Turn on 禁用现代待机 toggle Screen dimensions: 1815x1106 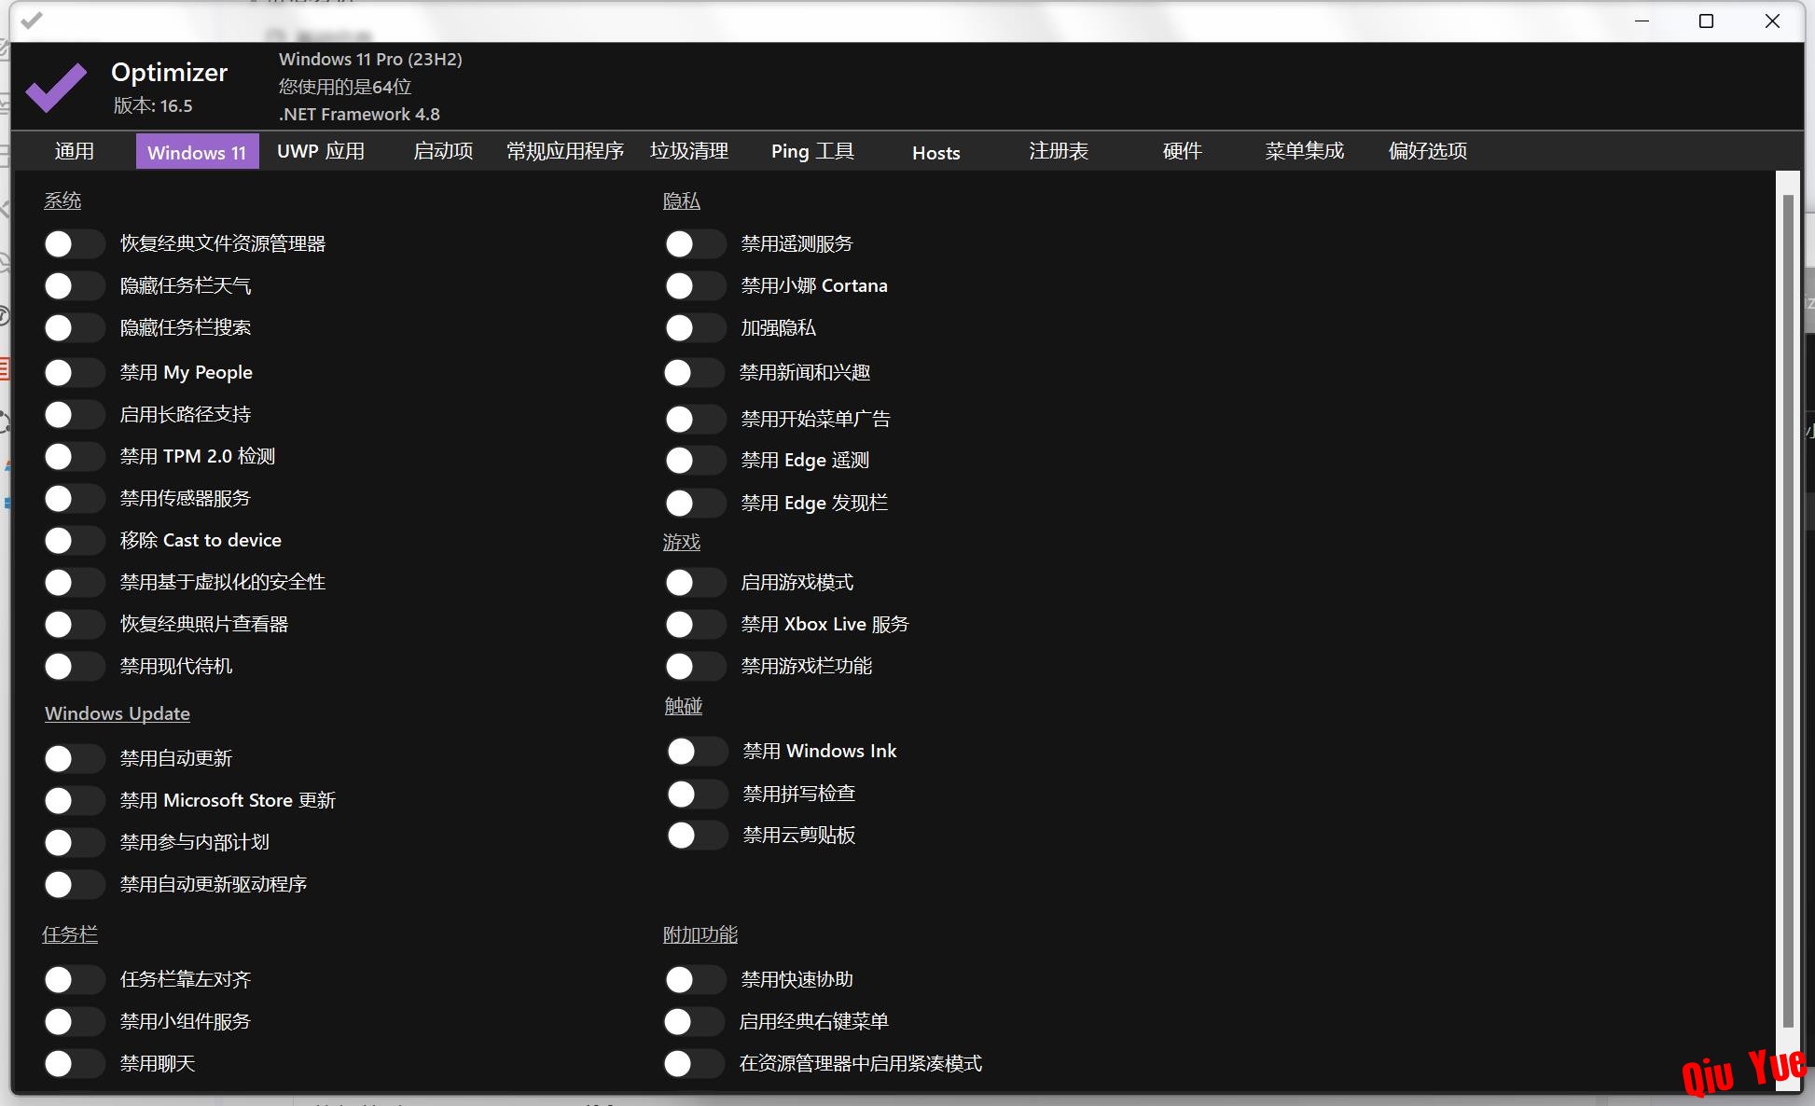click(74, 667)
